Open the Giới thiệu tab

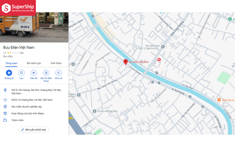point(56,63)
